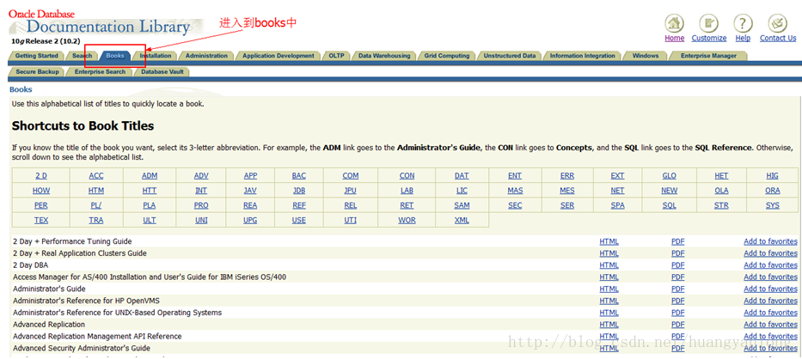This screenshot has height=359, width=802.
Task: Open PDF for 2 Day + Performance Tuning Guide
Action: pyautogui.click(x=677, y=241)
